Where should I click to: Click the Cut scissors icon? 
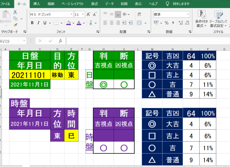click(15, 12)
